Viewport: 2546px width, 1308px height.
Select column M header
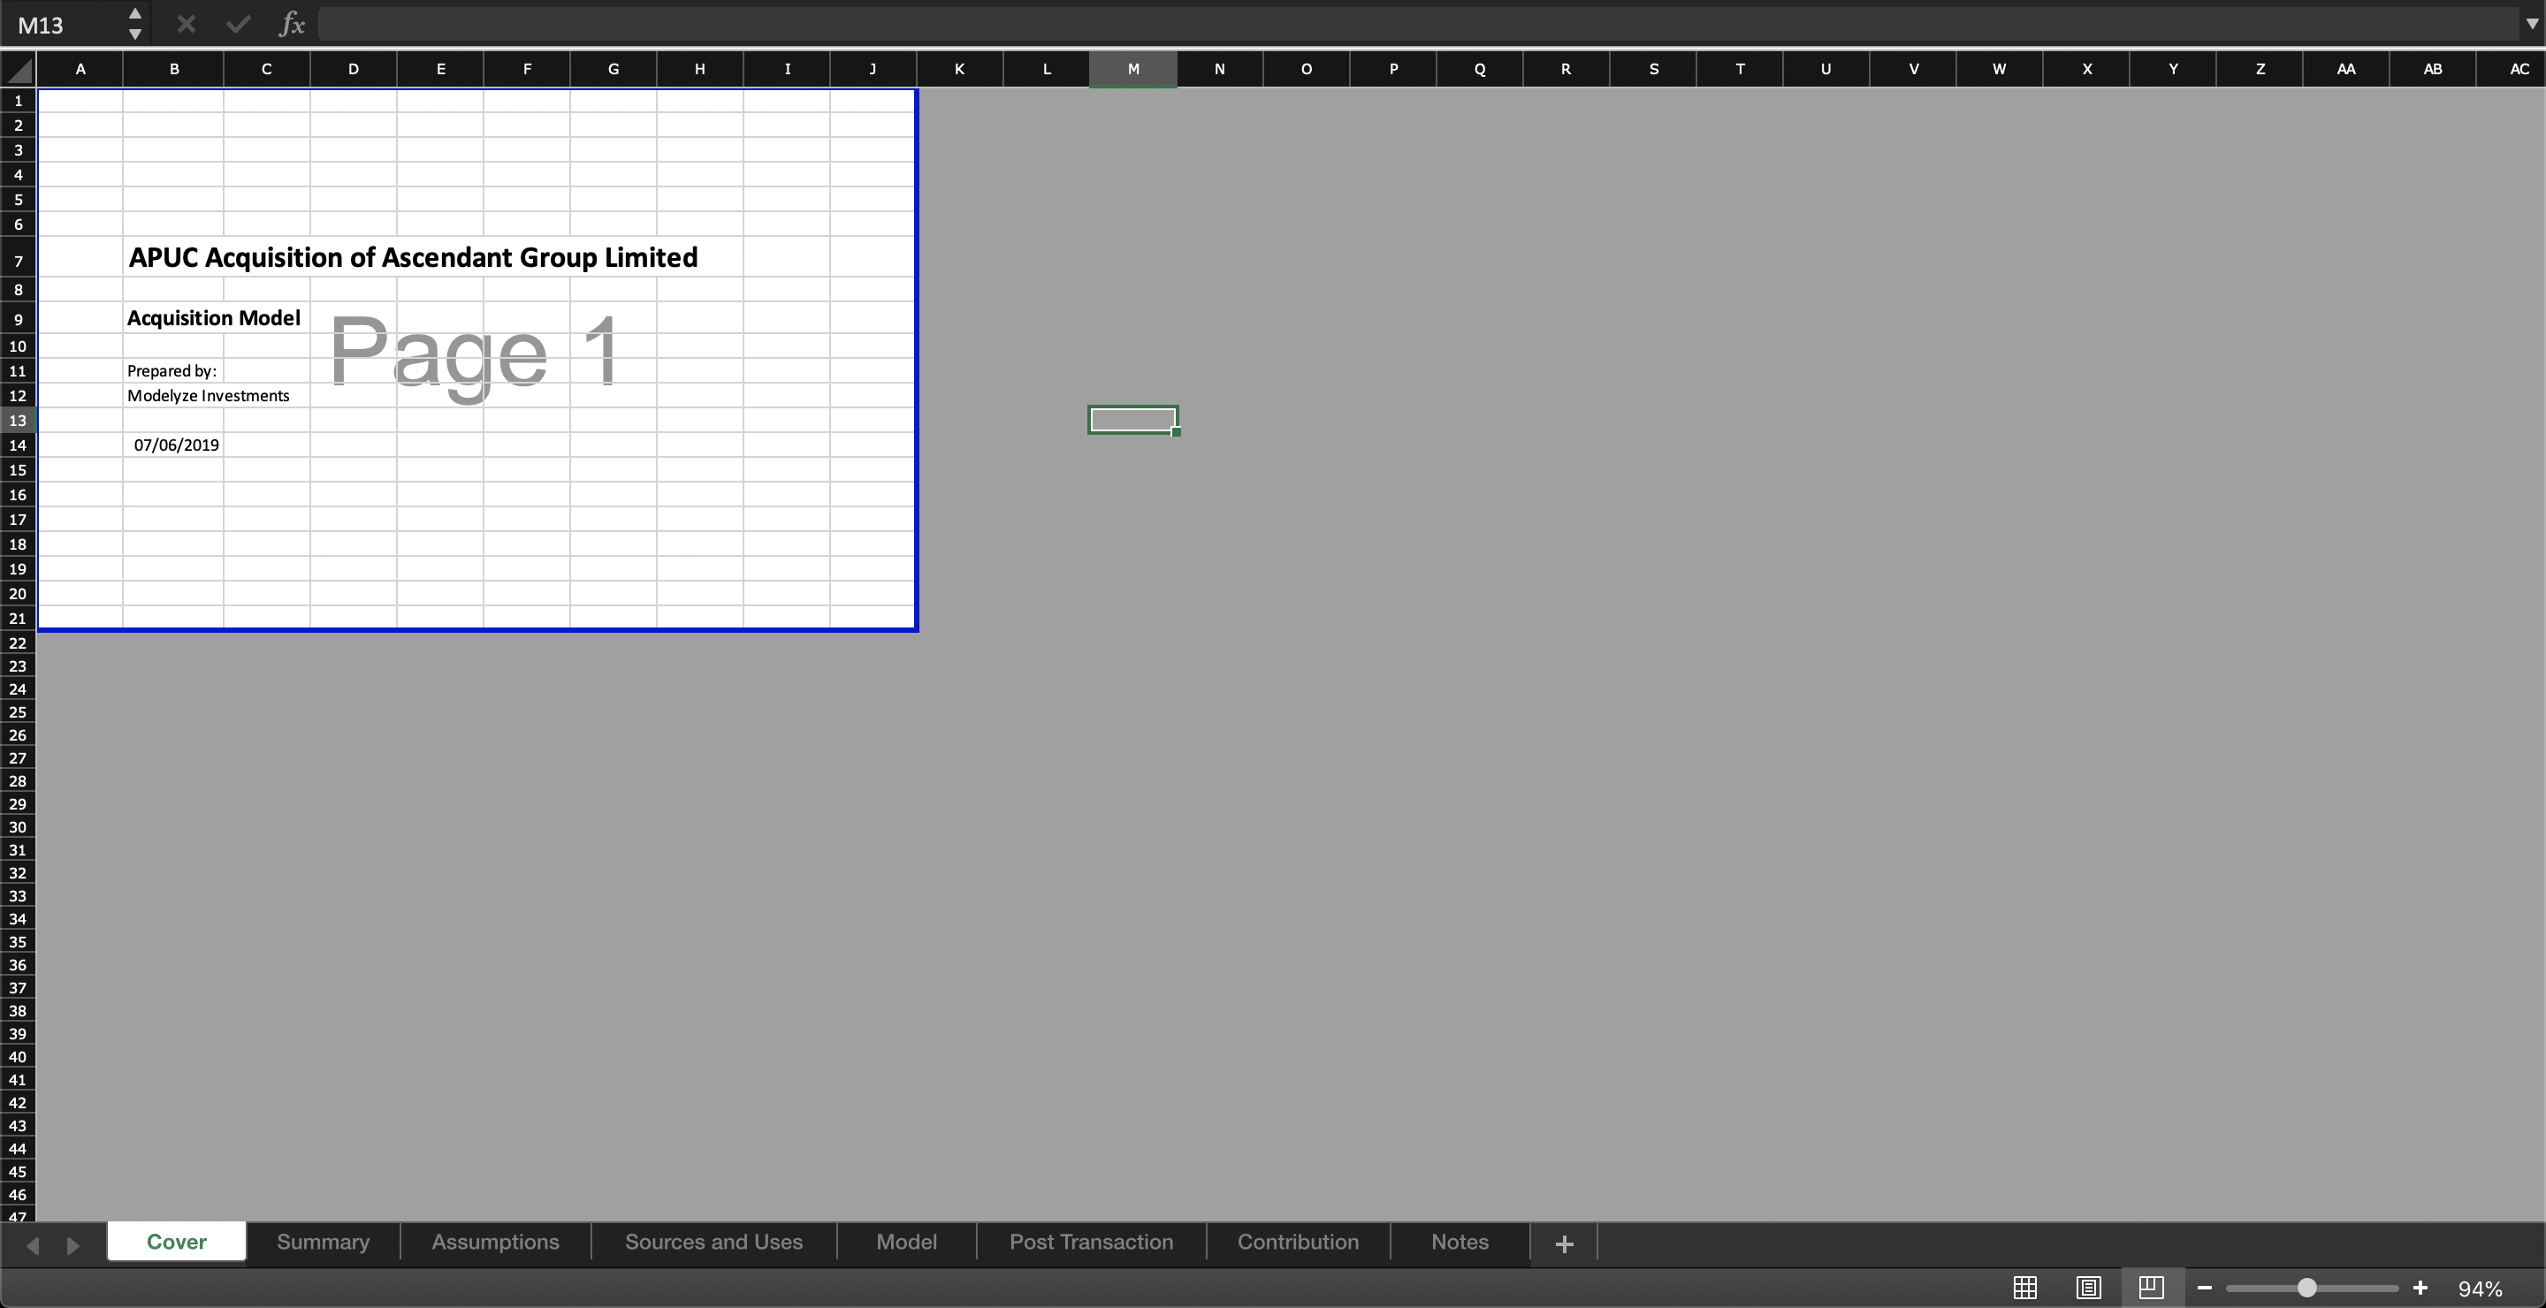[1132, 69]
